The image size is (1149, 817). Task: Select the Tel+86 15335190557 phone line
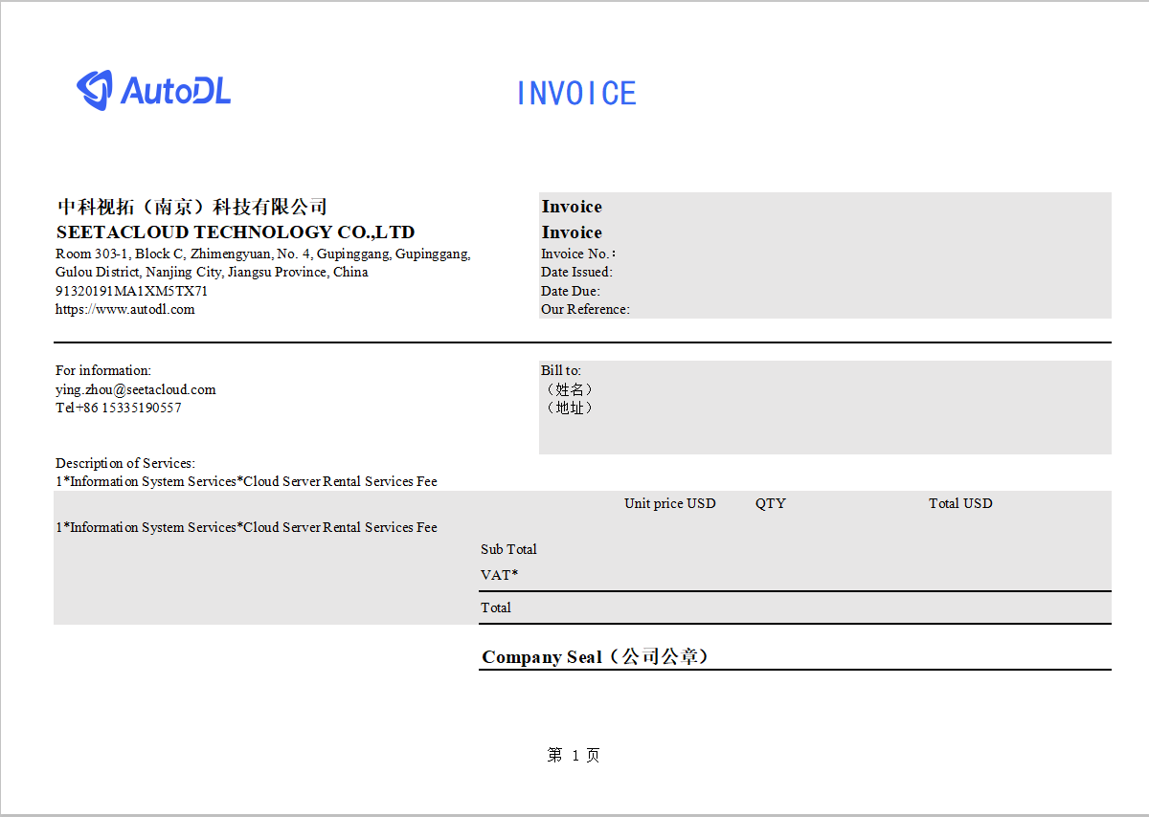[x=119, y=408]
